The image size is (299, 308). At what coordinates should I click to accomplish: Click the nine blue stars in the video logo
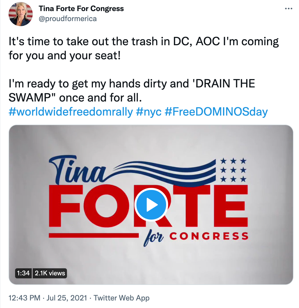coord(233,170)
